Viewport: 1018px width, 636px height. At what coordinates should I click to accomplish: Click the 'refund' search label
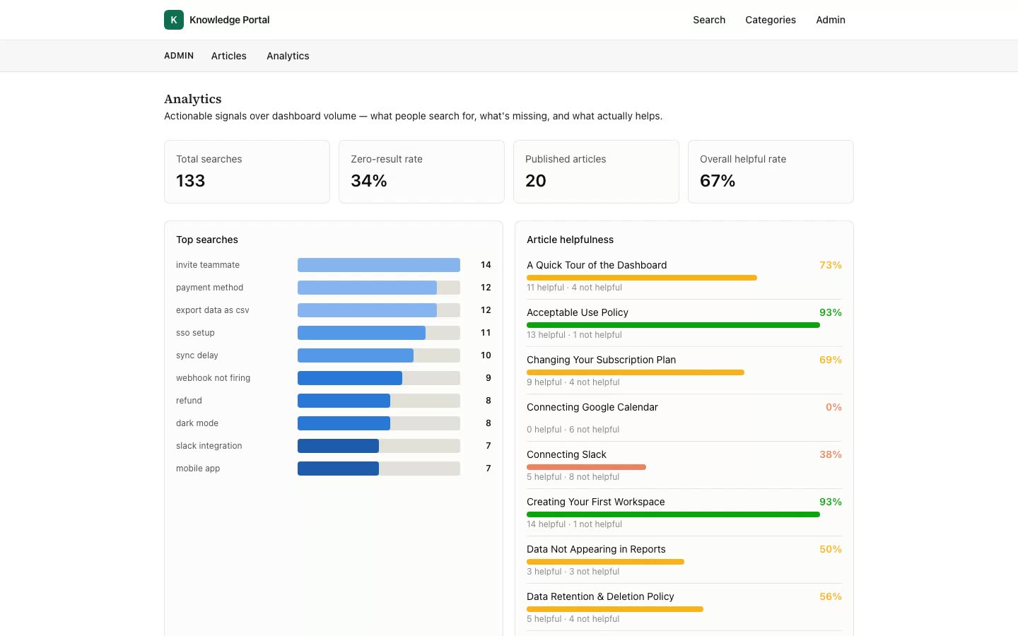[189, 401]
